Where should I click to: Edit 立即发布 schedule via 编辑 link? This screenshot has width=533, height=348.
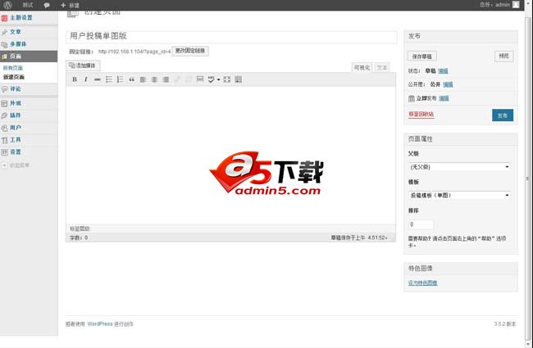444,98
